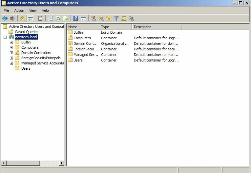Viewport: 251px width, 173px height.
Task: Click builtinDomain type cell
Action: click(x=112, y=32)
